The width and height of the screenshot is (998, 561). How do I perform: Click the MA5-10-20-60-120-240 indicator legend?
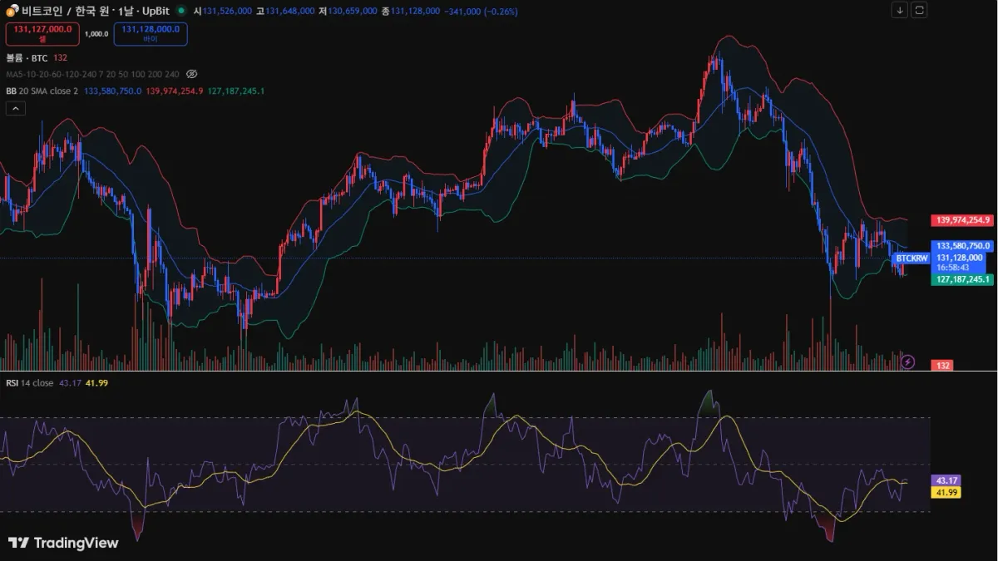92,74
